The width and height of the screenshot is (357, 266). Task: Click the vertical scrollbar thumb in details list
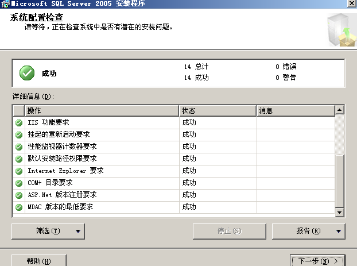click(x=339, y=182)
